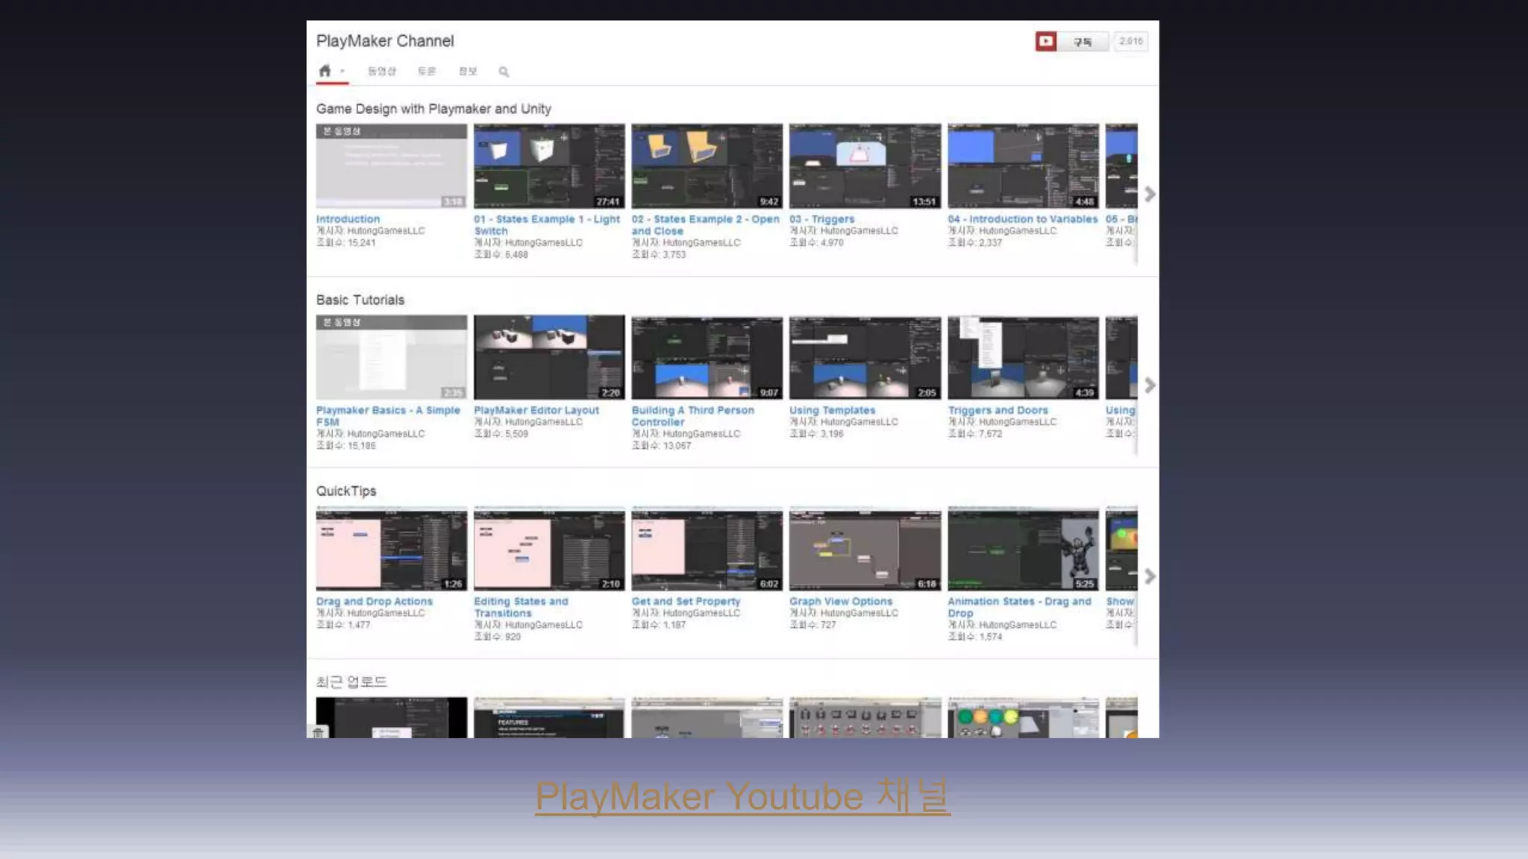Open Get and Set Property thumbnail
Screen dimensions: 1528x859
point(707,549)
